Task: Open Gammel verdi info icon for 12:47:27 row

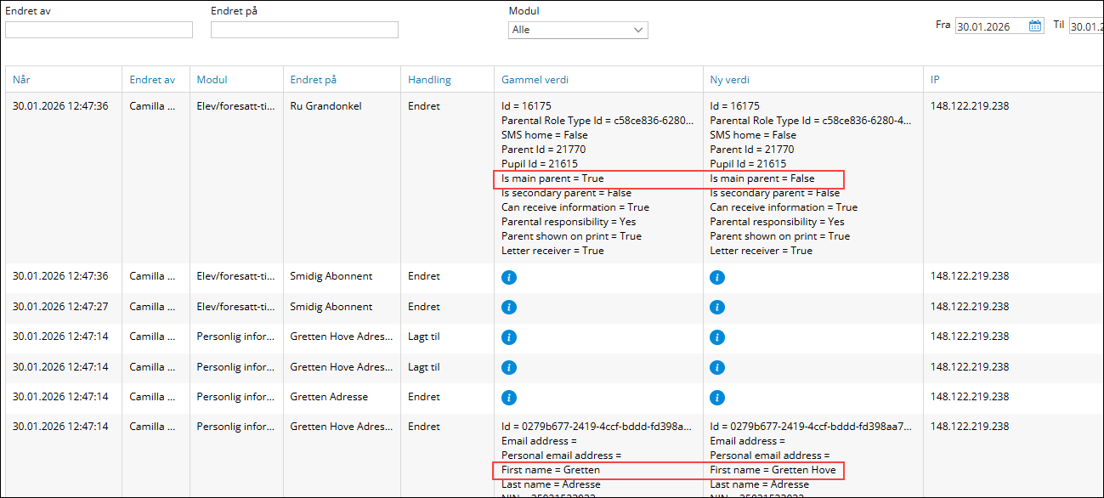Action: (509, 308)
